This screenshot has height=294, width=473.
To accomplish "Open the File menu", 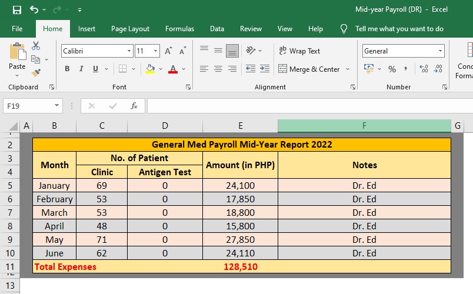I will pos(17,29).
